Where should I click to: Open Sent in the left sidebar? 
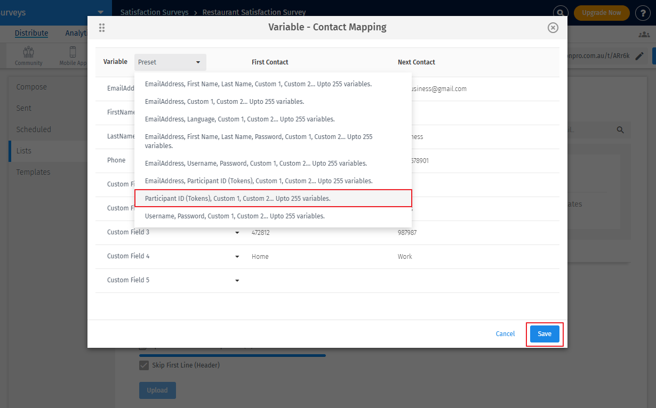(x=24, y=108)
